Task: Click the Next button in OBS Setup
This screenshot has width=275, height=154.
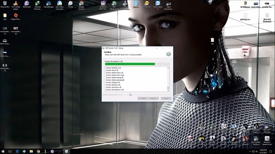Action: pyautogui.click(x=153, y=98)
